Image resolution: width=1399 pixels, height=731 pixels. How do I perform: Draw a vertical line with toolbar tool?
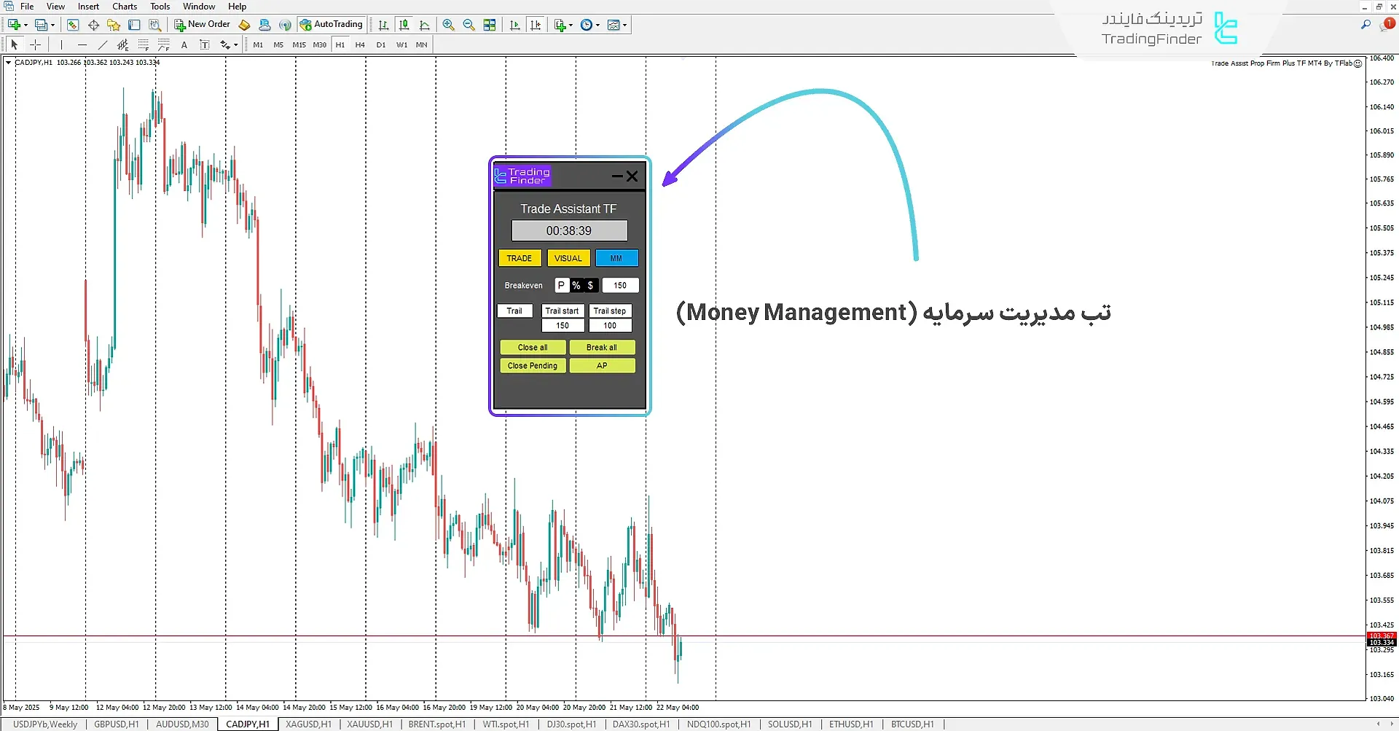coord(62,45)
